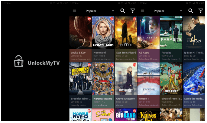The height and width of the screenshot is (123, 207).
Task: Open the Homeland poster
Action: 103,33
